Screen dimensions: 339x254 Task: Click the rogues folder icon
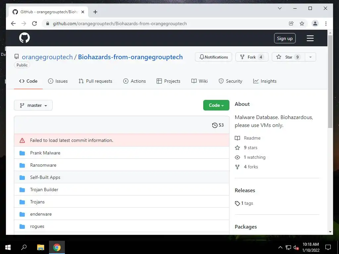pos(22,226)
